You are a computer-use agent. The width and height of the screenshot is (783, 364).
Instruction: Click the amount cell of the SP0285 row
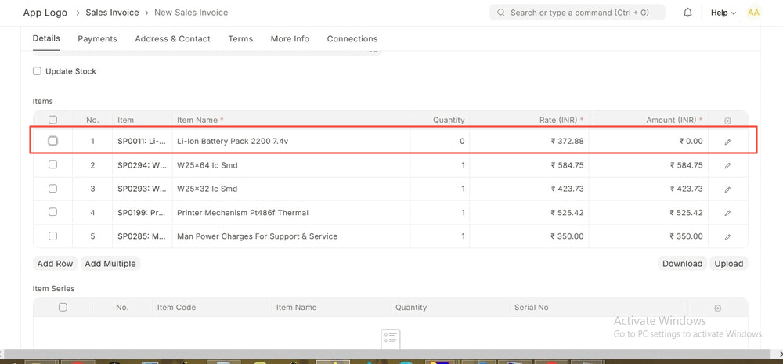[x=648, y=236]
